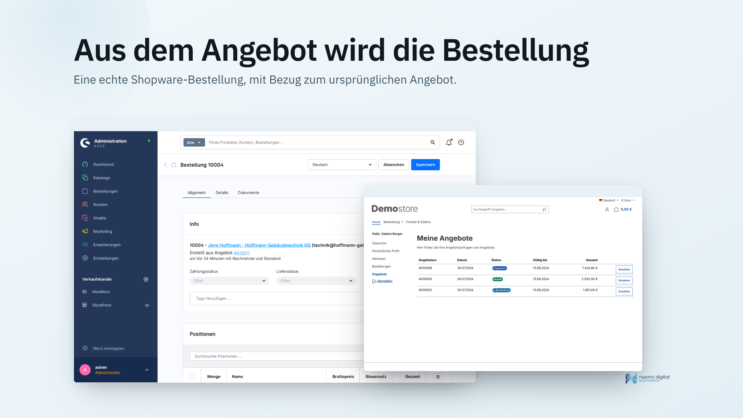
Task: Open Dashboard via its sidebar icon
Action: coord(85,164)
